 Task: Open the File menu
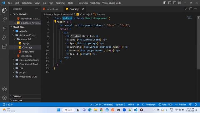pyautogui.click(x=10, y=3)
